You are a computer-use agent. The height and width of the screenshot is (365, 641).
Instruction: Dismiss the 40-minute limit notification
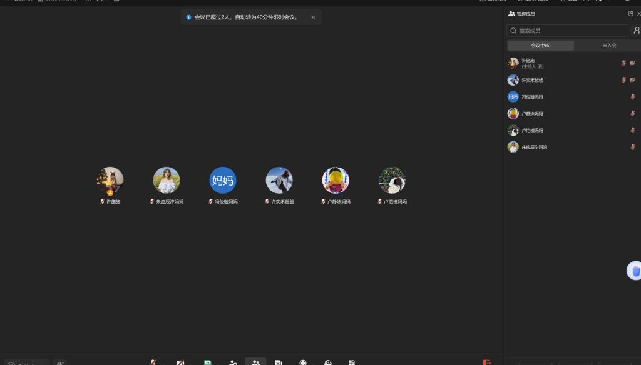[313, 17]
